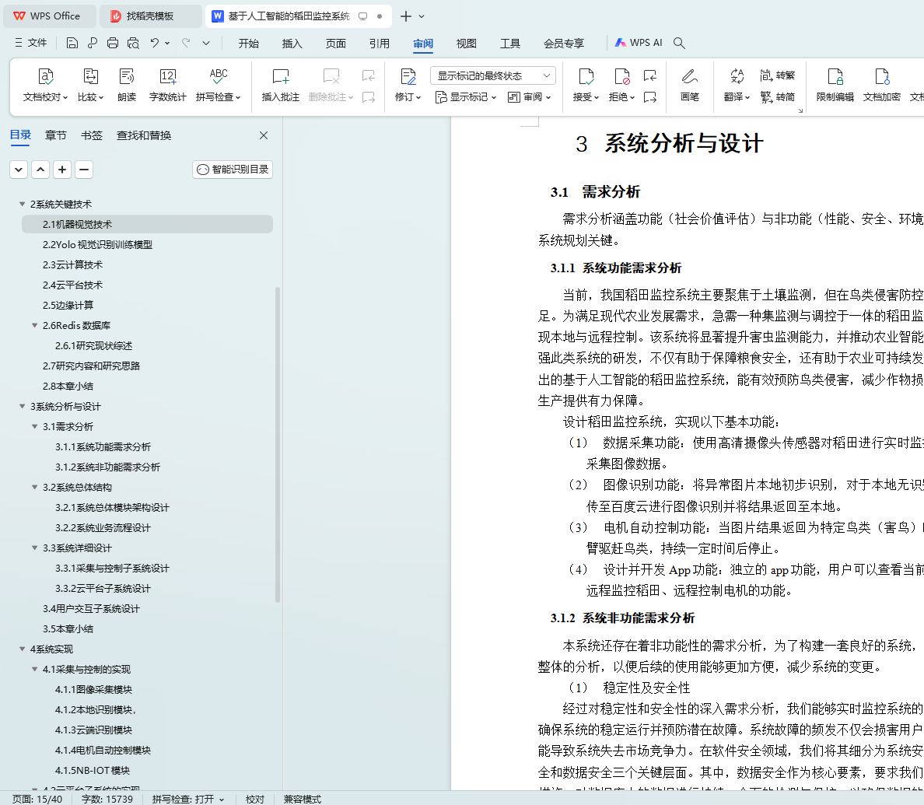This screenshot has width=924, height=805.
Task: Click 文档加密 document encryption
Action: 881,85
